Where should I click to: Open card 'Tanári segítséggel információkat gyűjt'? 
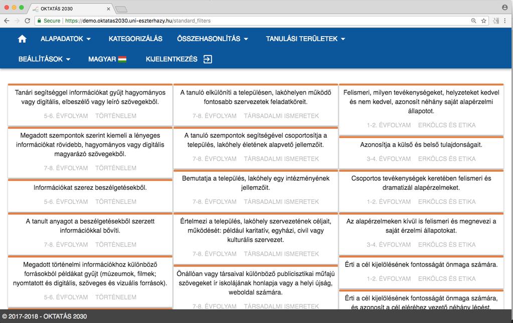pos(90,105)
